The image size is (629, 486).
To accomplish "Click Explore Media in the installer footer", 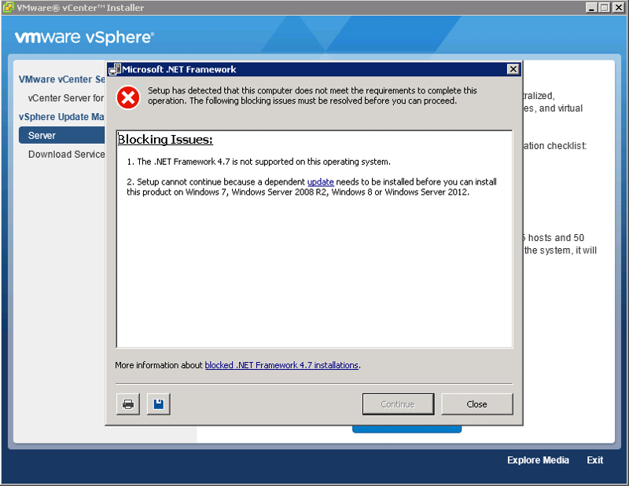I will coord(538,460).
